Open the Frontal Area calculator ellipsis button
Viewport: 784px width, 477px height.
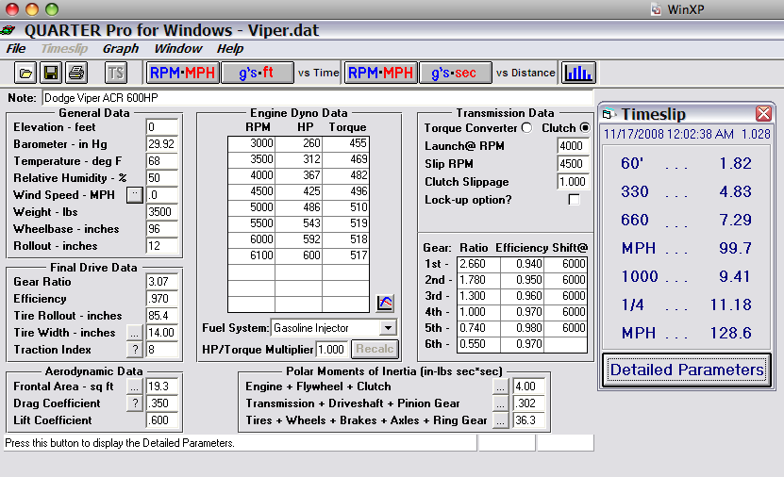click(134, 387)
